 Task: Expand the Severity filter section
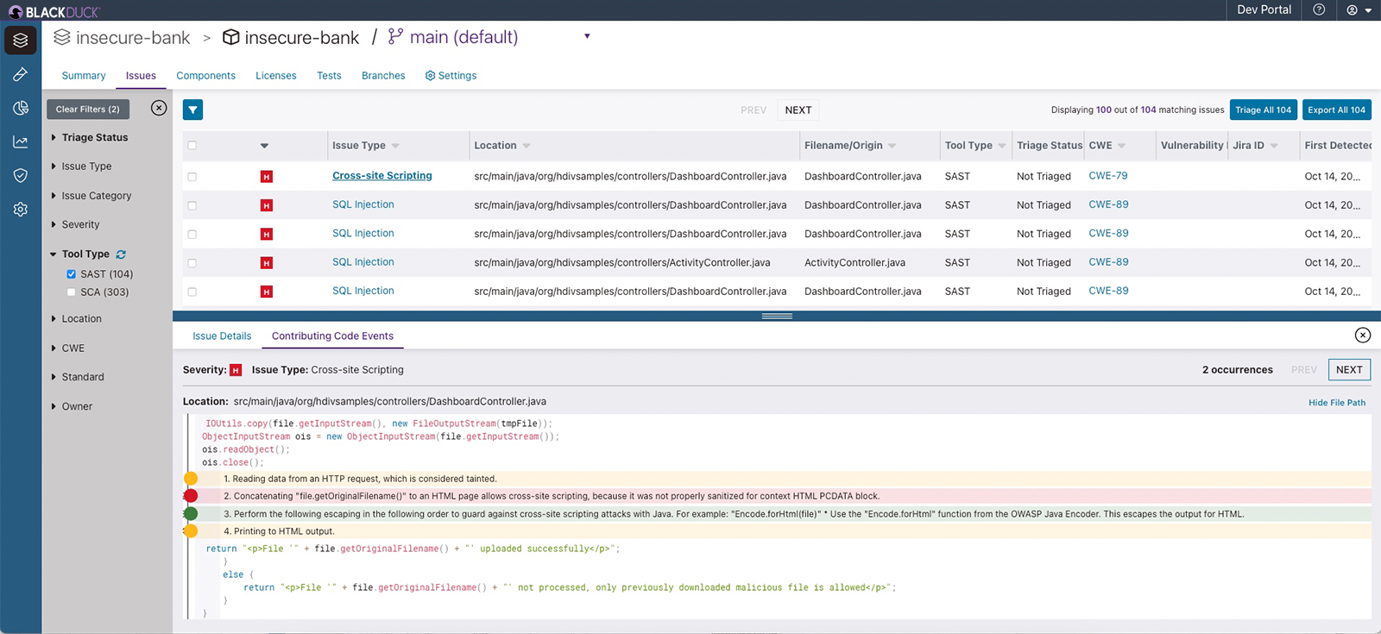80,225
